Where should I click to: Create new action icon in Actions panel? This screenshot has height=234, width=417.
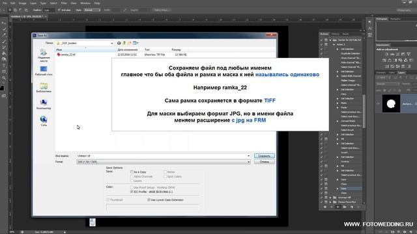click(x=351, y=207)
